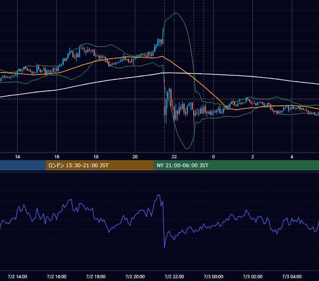
Task: Click the 7/2 20:00 time label
Action: pos(135,277)
